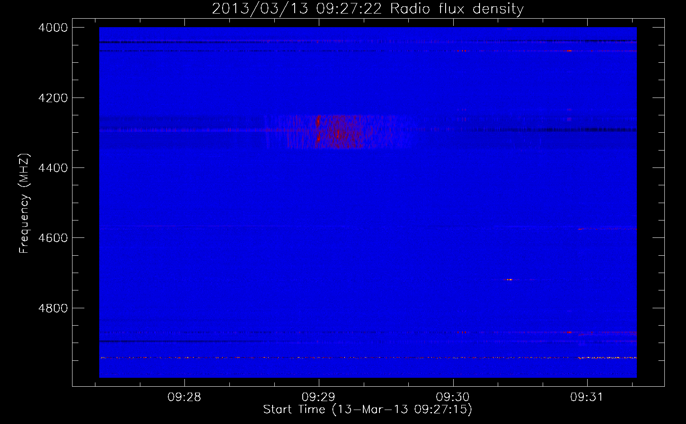Click the 09:31 time tick label
Screen dimensions: 686x424
[x=587, y=397]
